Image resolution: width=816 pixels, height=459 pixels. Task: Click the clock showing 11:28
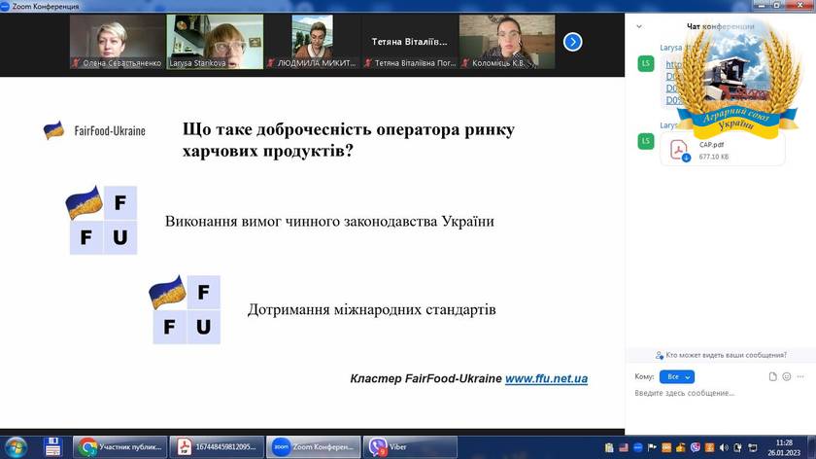tap(784, 447)
